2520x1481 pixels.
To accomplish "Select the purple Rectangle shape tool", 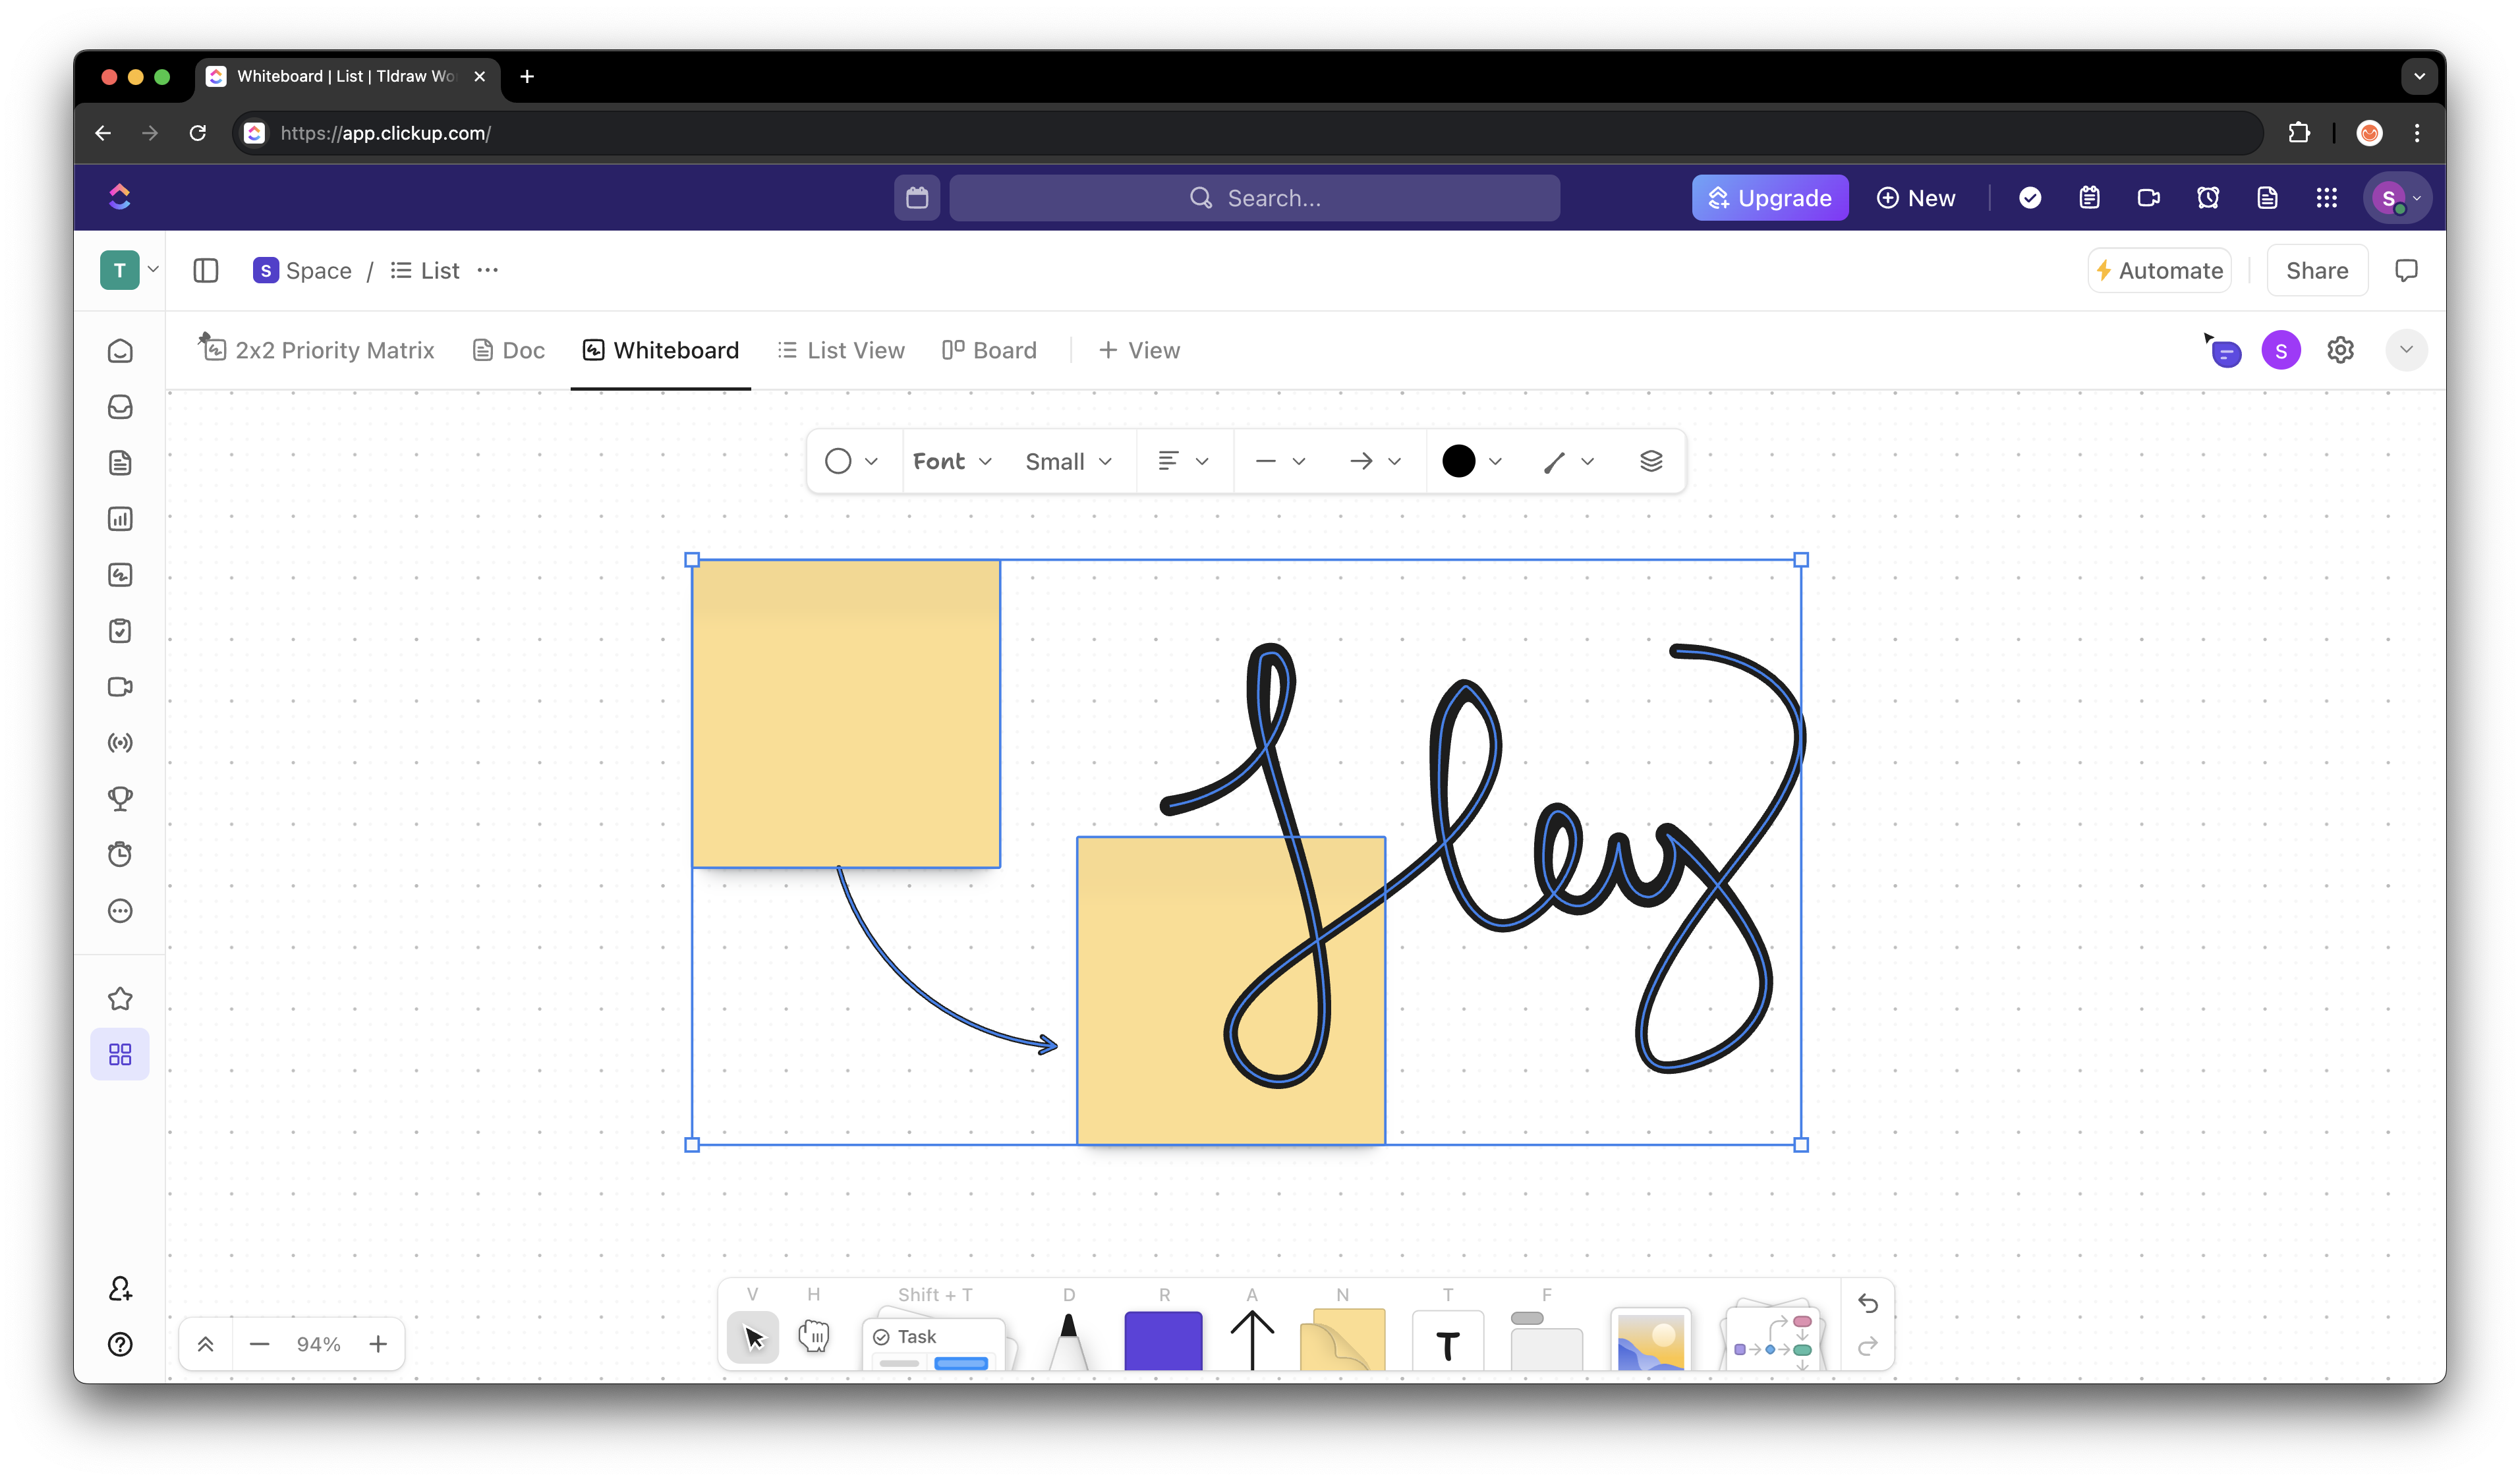I will click(x=1162, y=1340).
